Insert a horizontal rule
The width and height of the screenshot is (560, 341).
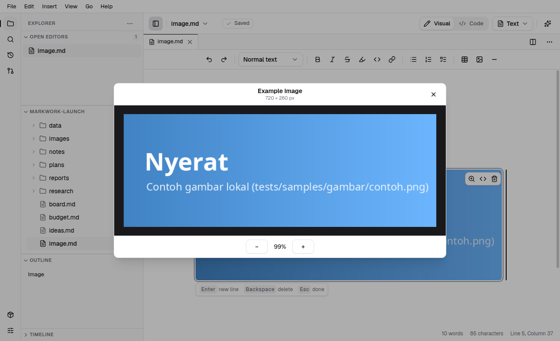[494, 59]
